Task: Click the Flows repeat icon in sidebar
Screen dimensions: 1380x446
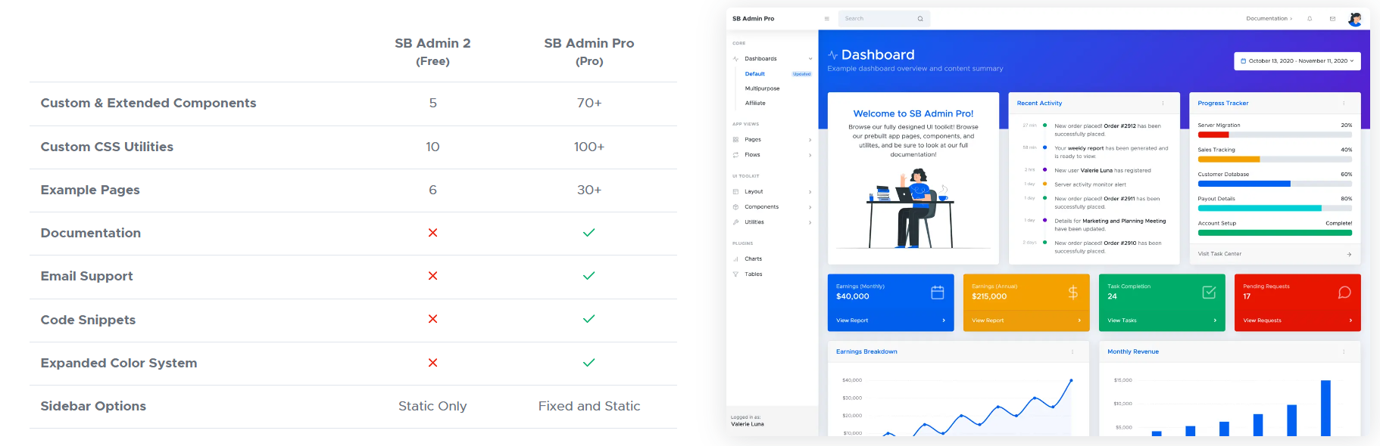Action: click(x=735, y=155)
